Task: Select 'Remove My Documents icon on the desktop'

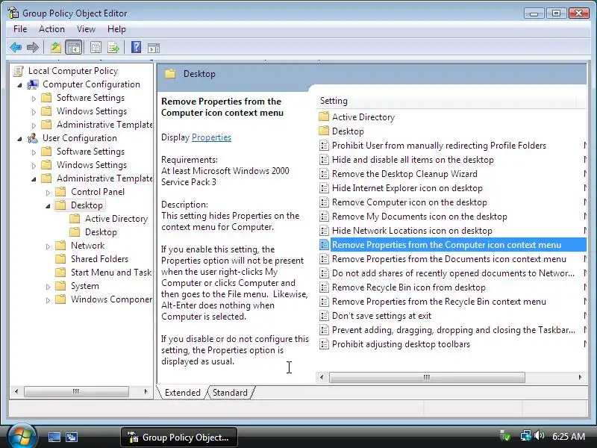Action: [419, 217]
